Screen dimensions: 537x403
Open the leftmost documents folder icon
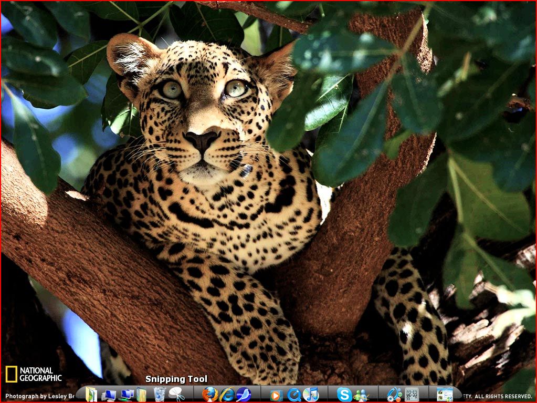pos(91,394)
